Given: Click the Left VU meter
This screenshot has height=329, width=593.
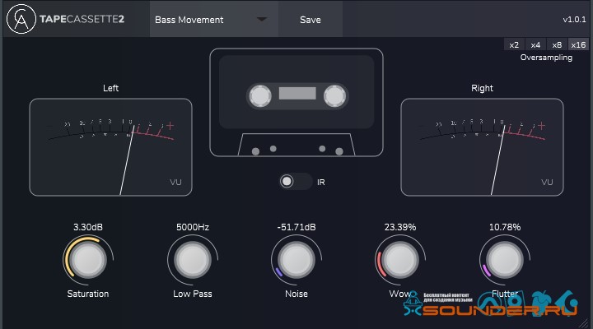Looking at the screenshot, I should point(111,147).
